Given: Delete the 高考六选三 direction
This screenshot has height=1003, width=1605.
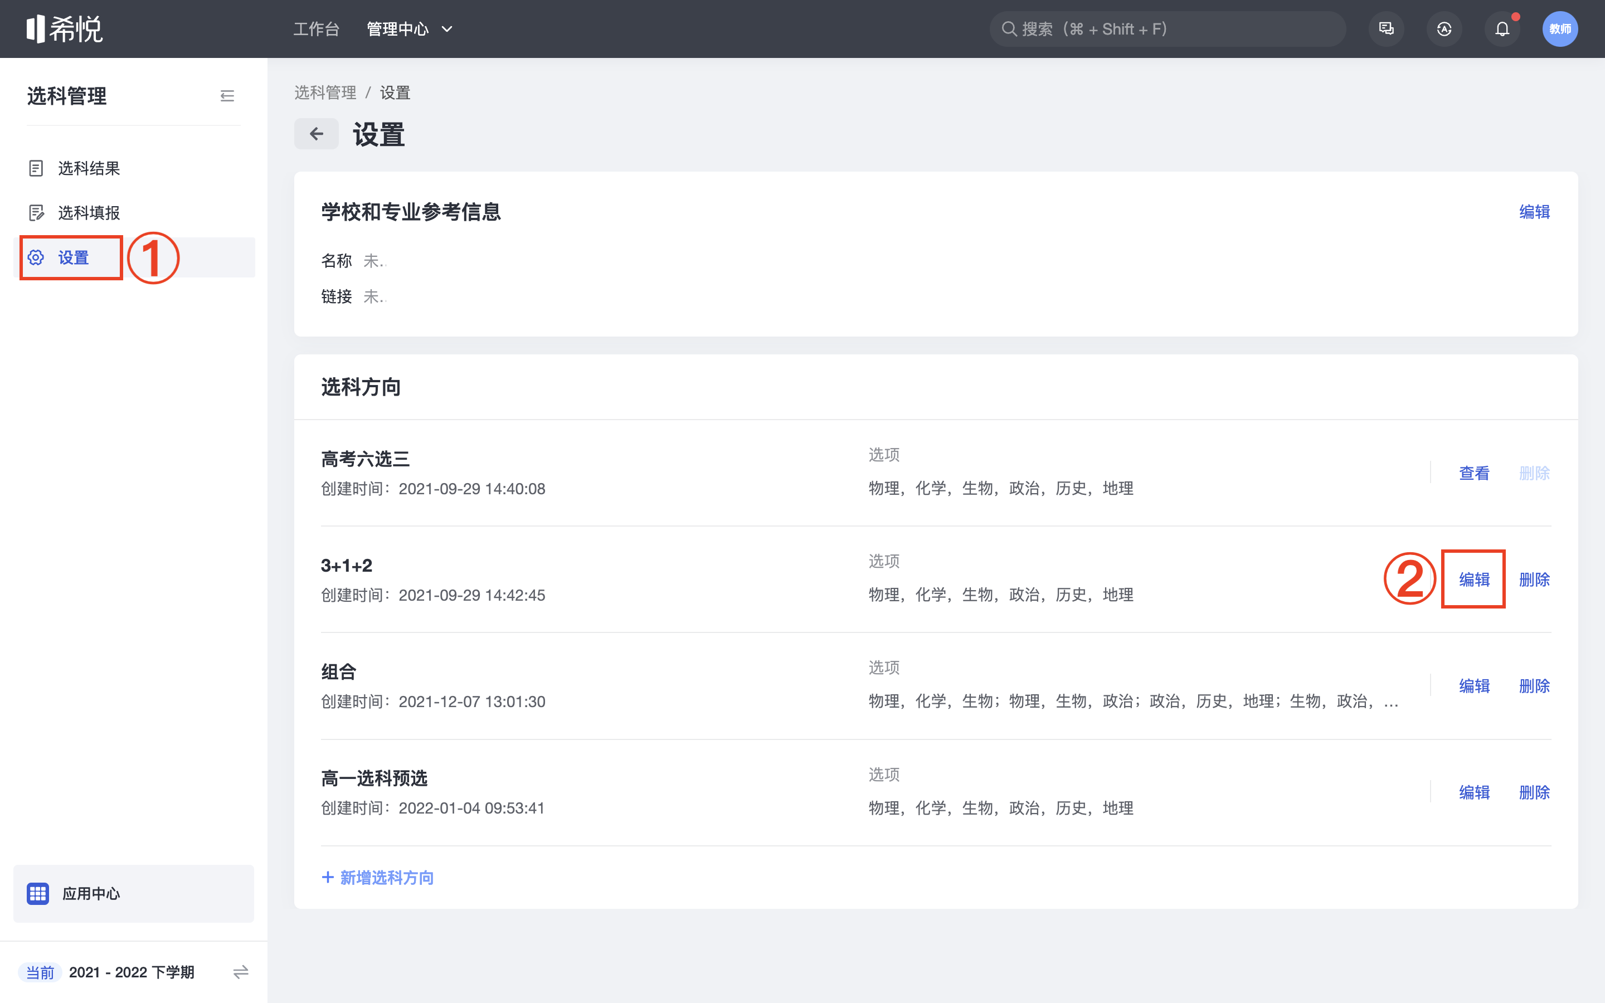Looking at the screenshot, I should pos(1535,473).
